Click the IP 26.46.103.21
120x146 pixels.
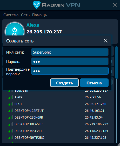[x=95, y=111]
